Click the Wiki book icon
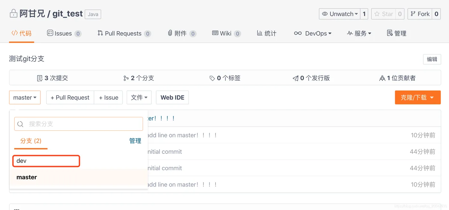The width and height of the screenshot is (449, 210). click(x=215, y=33)
